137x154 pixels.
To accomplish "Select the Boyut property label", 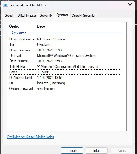I will click(13, 72).
